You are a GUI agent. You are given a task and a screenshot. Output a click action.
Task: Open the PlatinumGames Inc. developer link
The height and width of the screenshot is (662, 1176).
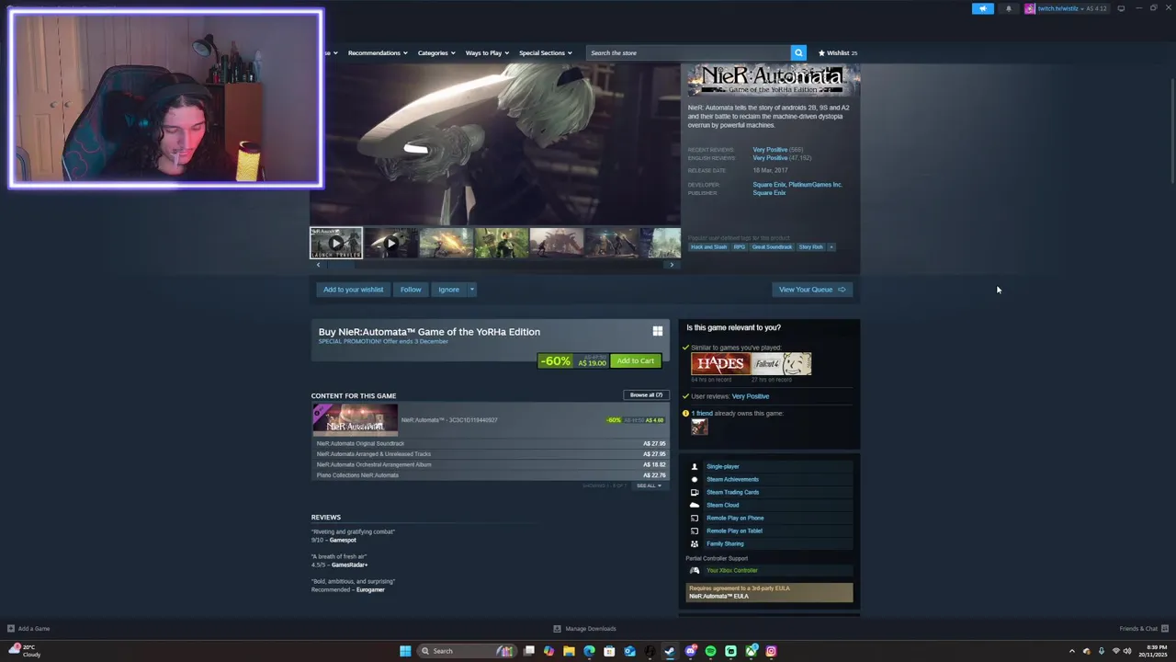[x=816, y=185]
